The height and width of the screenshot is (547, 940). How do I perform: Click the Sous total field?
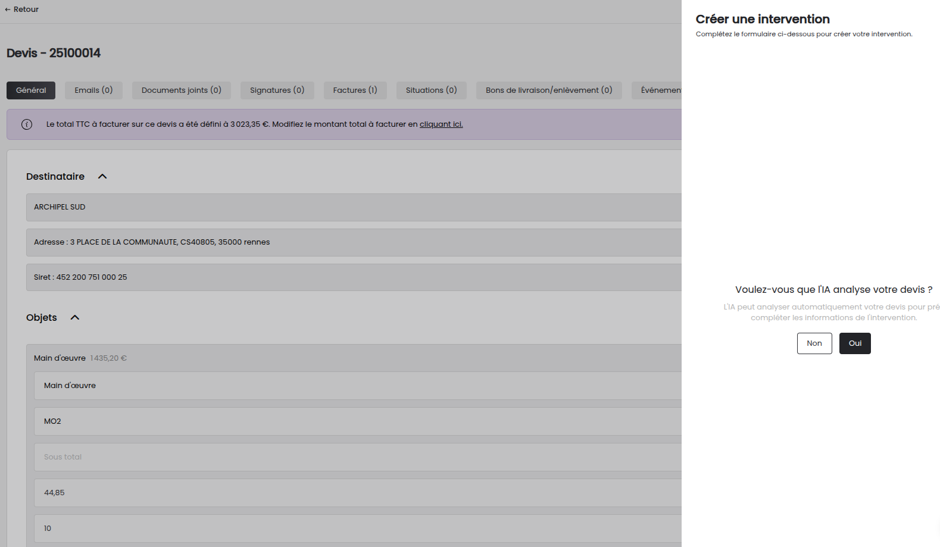click(357, 457)
